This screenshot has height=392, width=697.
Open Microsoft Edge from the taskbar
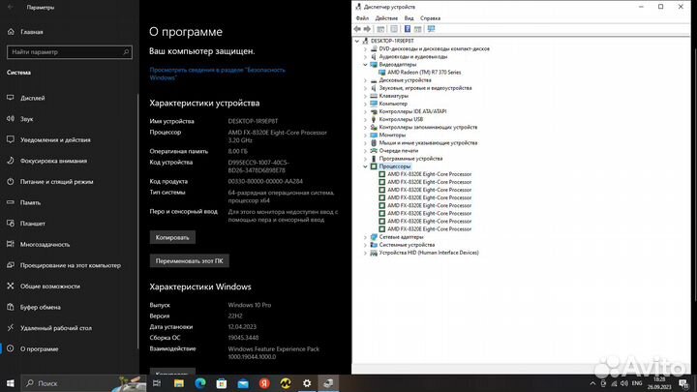[x=200, y=383]
